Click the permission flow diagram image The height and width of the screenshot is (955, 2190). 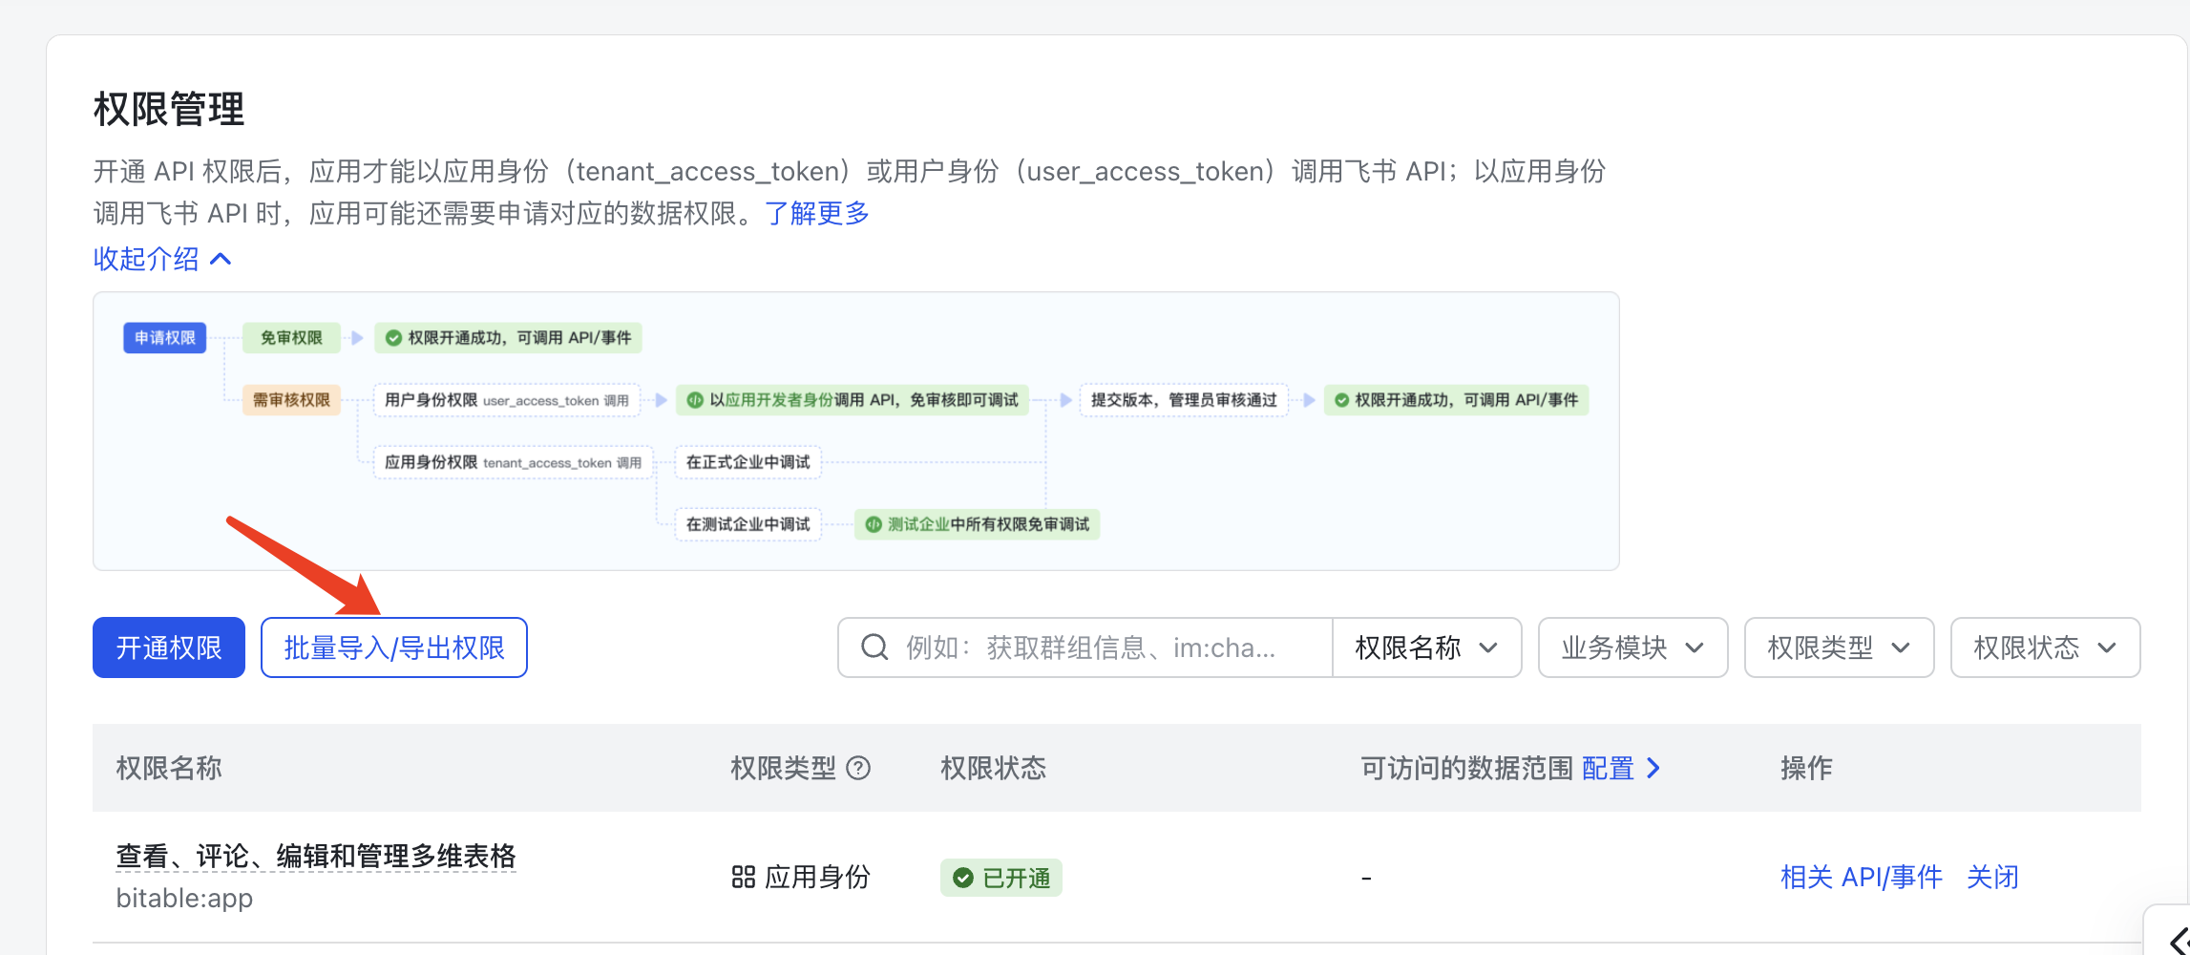855,431
